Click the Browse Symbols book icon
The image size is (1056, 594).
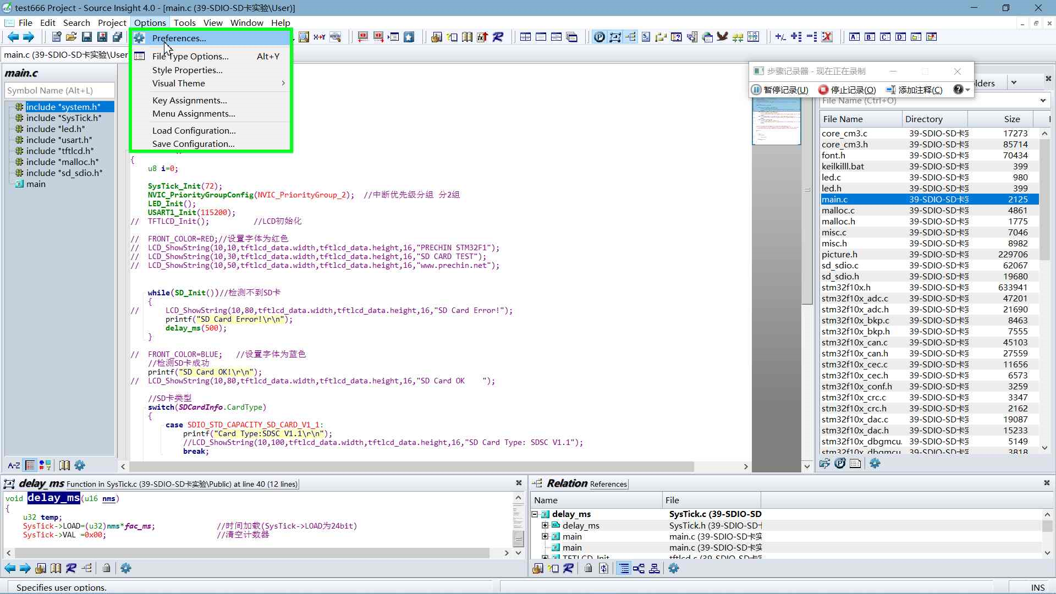coord(467,37)
